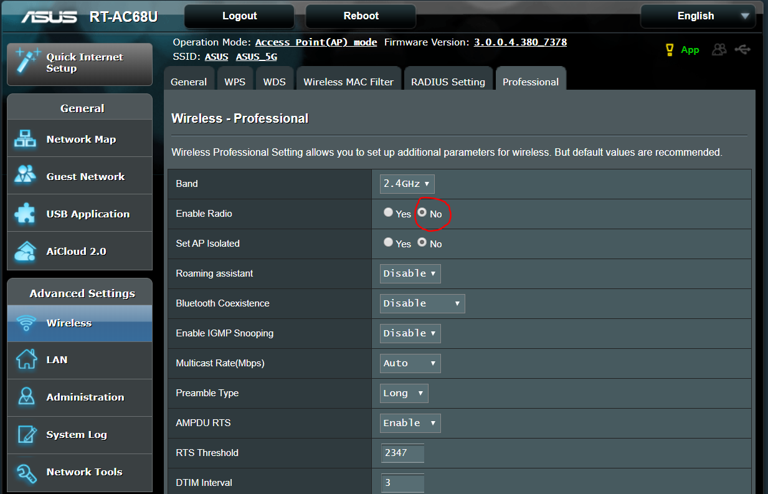Open AiCloud 2.0 using its cloud icon
This screenshot has height=494, width=768.
[25, 252]
